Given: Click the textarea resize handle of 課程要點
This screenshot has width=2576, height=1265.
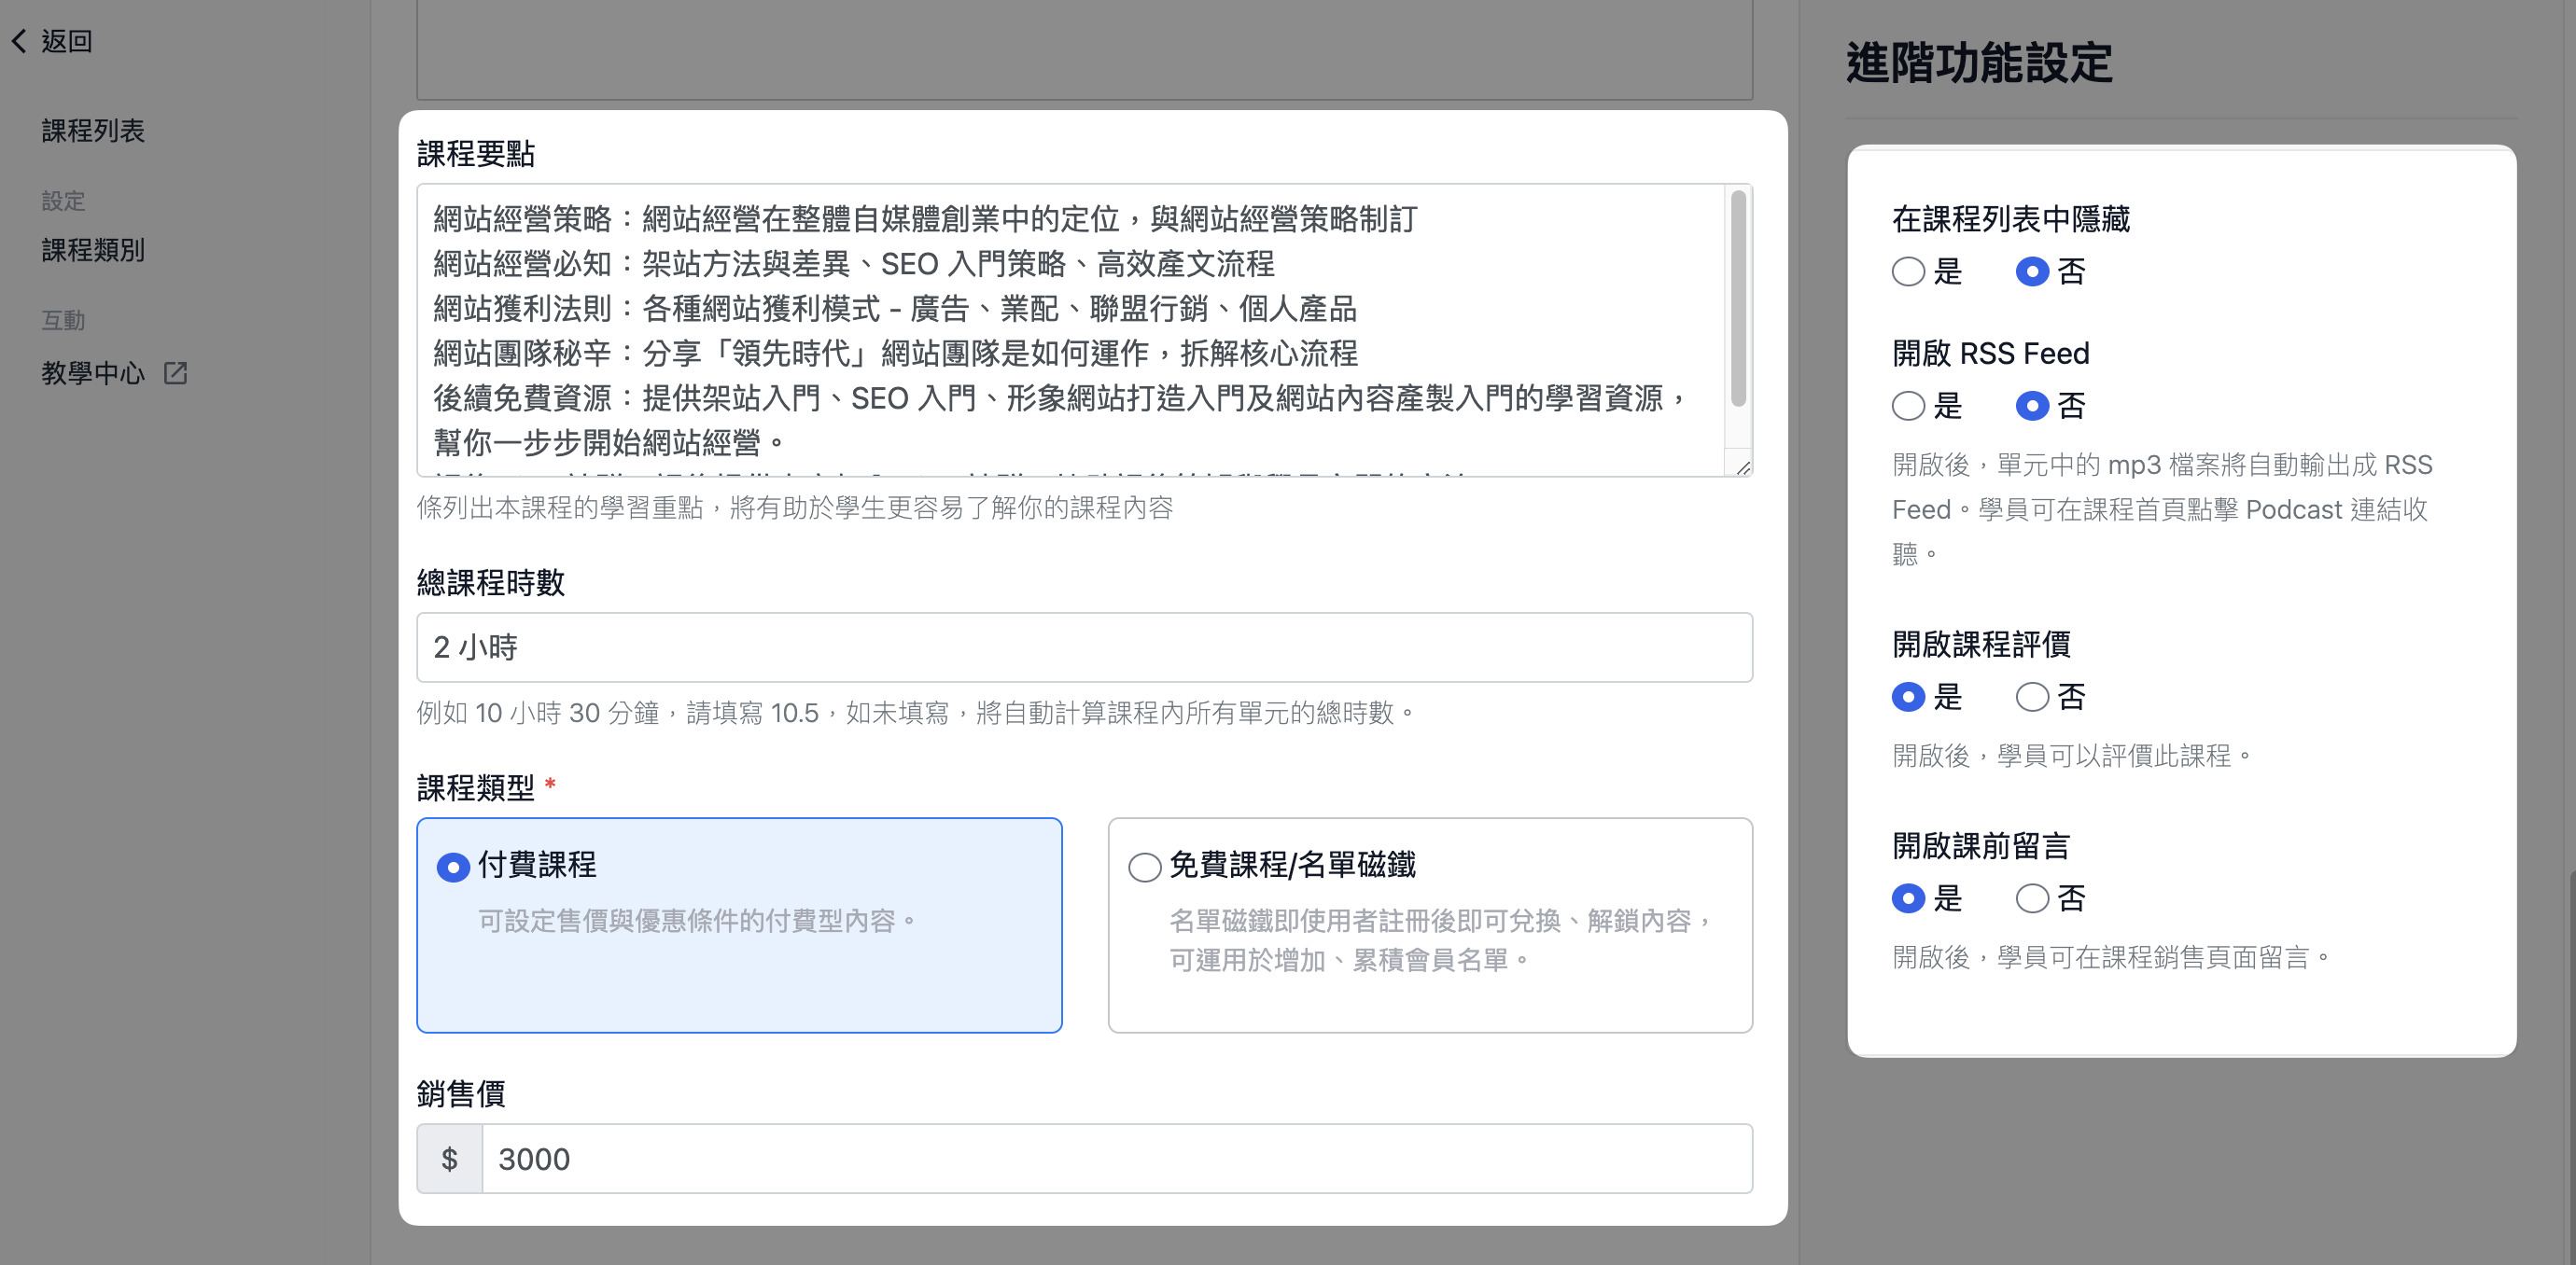Looking at the screenshot, I should point(1743,467).
